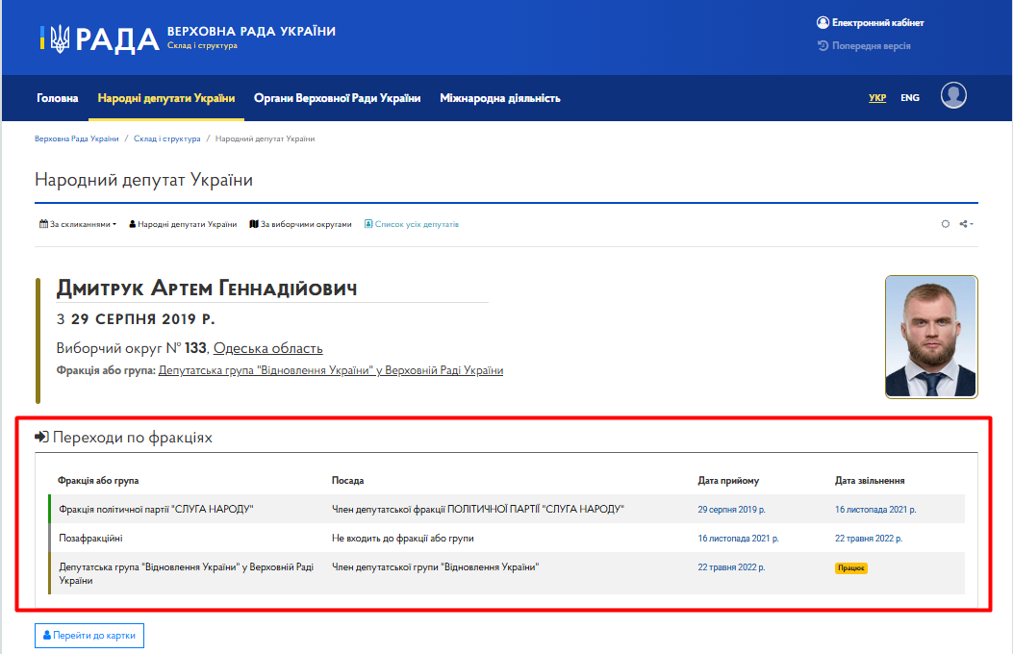Open Народні депутати України toolbar link

[x=183, y=224]
